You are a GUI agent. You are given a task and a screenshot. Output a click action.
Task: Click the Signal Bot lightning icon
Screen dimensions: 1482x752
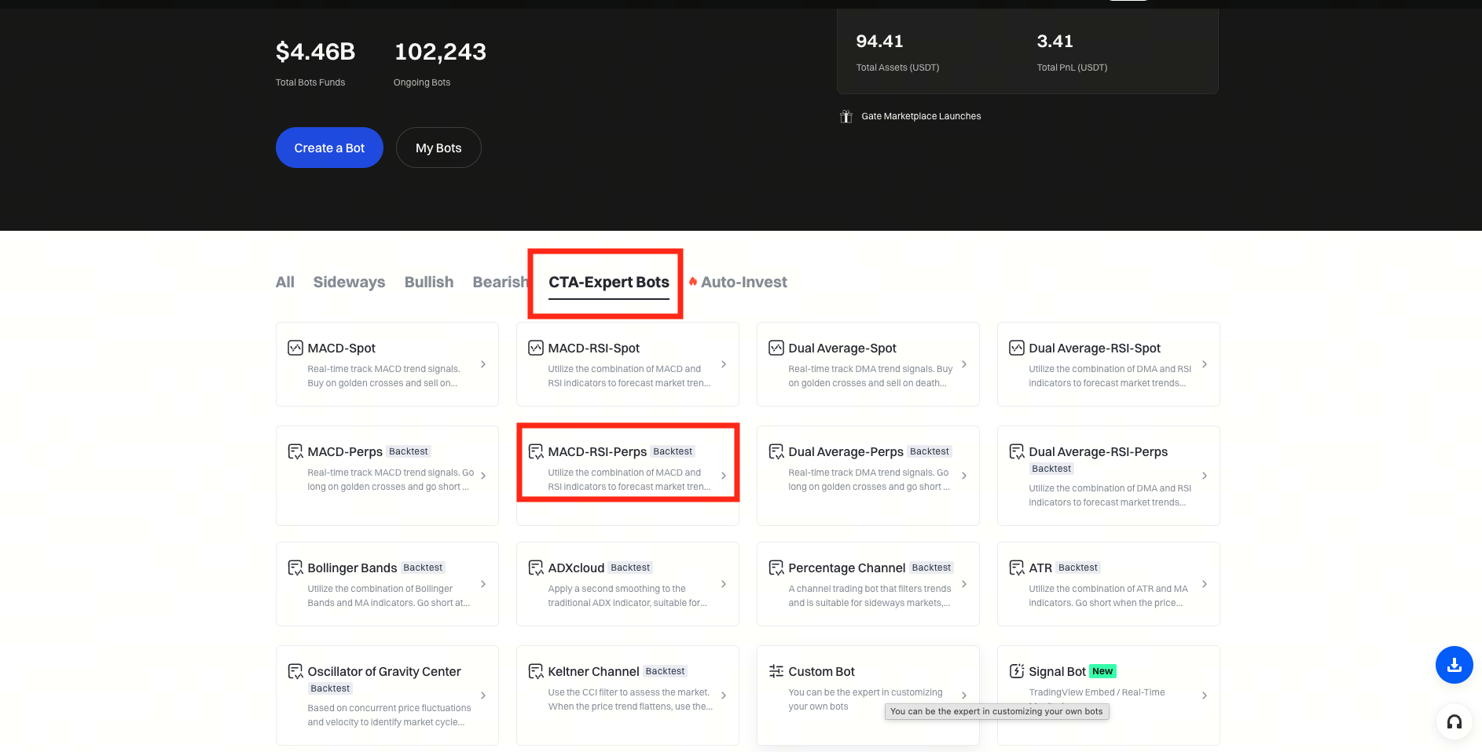(x=1017, y=671)
